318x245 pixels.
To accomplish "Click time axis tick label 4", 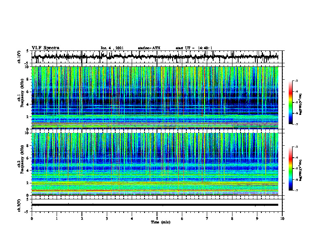I will pos(132,219).
